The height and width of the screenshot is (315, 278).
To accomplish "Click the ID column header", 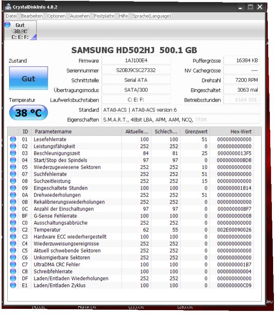I will pos(25,131).
